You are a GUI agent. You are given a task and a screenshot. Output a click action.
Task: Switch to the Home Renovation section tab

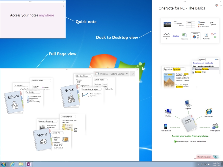[x=204, y=157]
